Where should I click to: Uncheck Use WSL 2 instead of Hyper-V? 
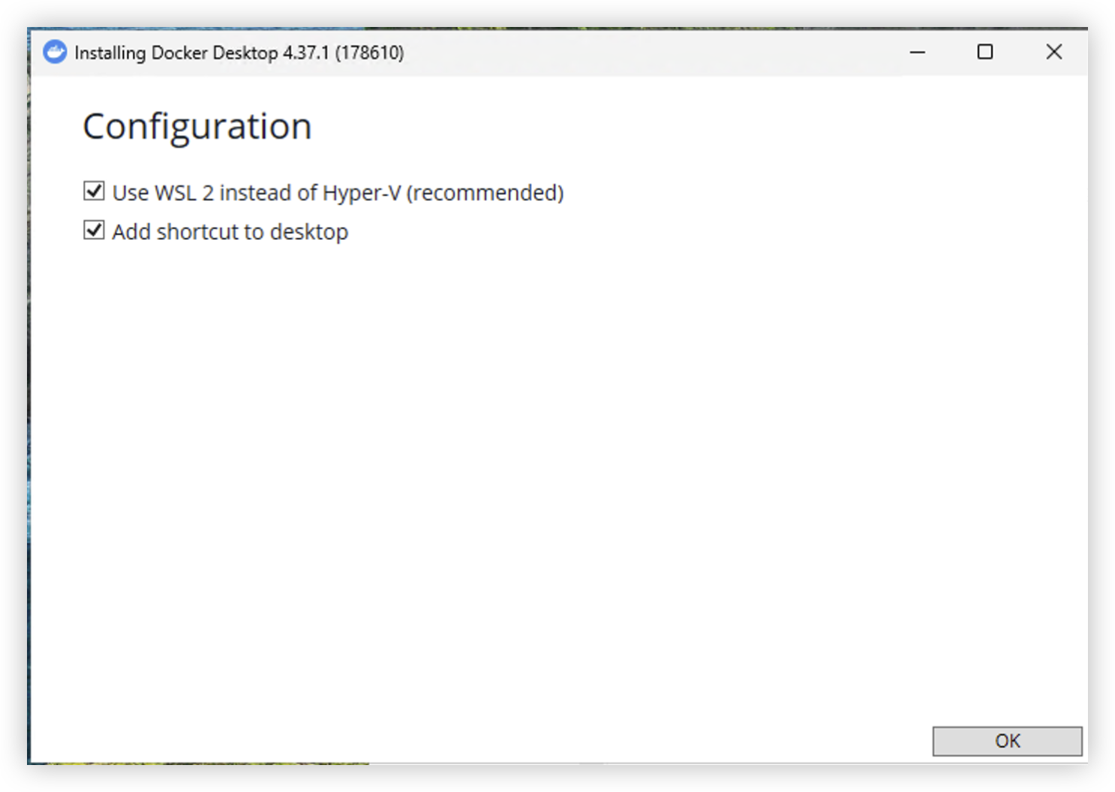(x=94, y=191)
